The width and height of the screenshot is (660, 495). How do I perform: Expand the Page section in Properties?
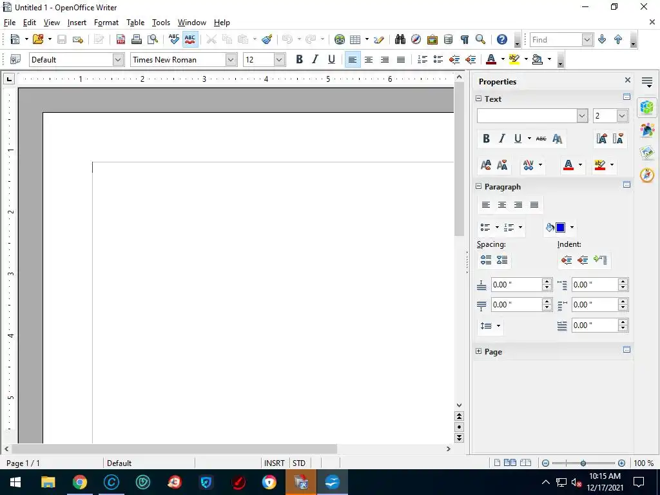479,351
